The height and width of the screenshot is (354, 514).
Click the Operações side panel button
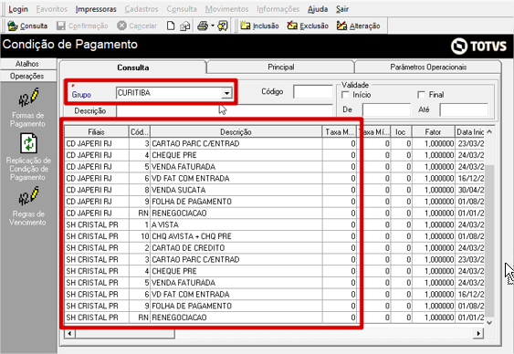[x=28, y=76]
